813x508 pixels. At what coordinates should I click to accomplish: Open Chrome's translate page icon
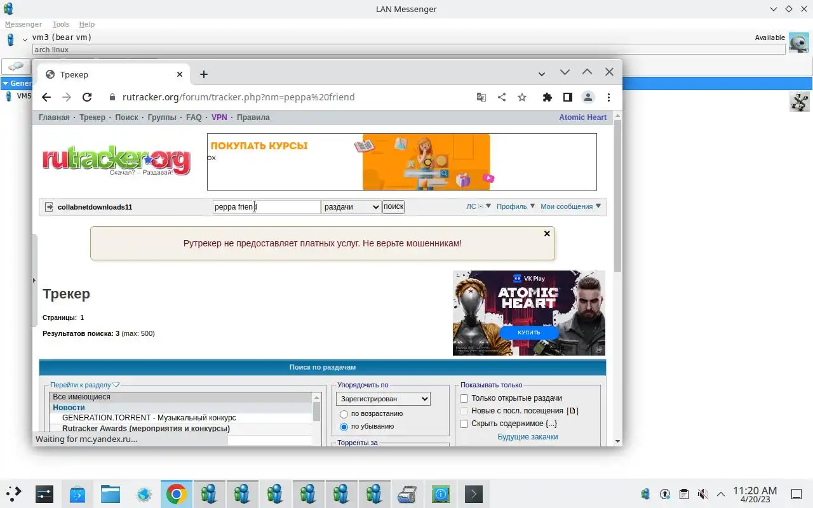[x=481, y=97]
